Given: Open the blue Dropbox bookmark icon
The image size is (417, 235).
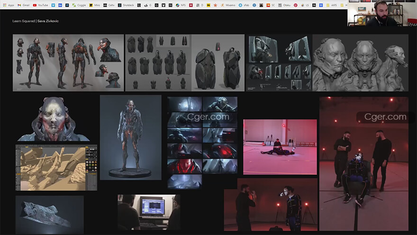Looking at the screenshot, I should 321,5.
